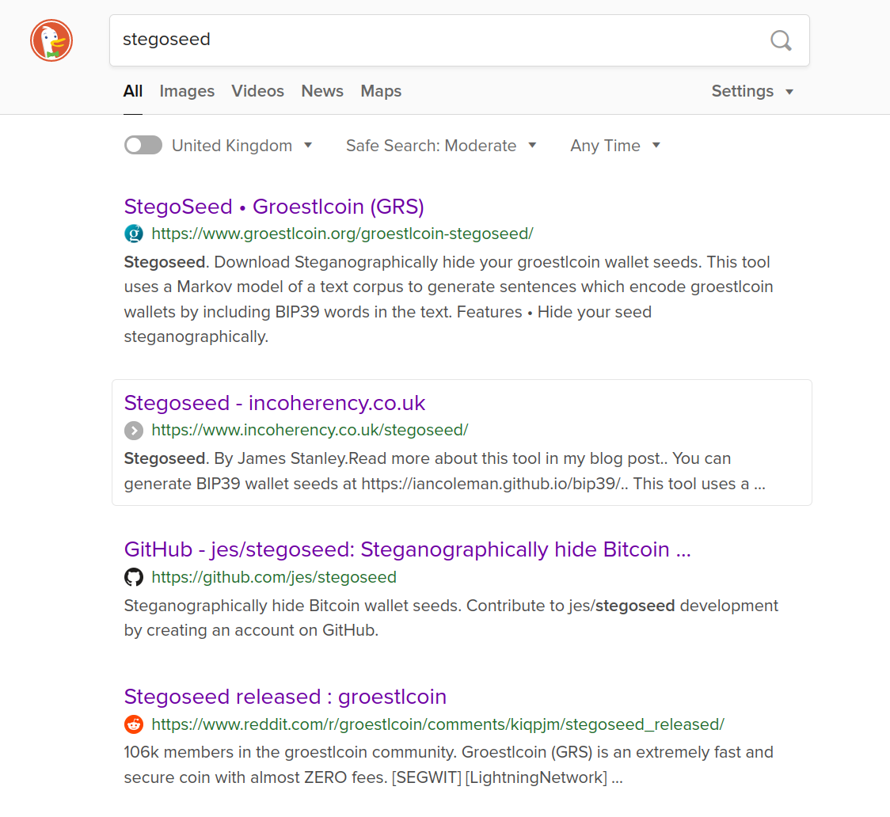Click the search box containing stegoseed

pyautogui.click(x=435, y=40)
